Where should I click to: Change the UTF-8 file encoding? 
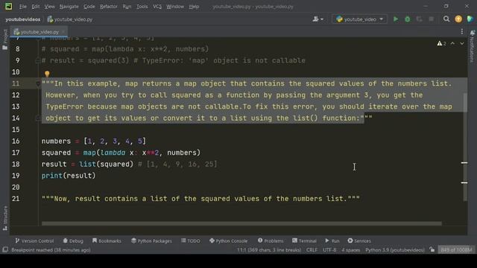click(329, 250)
